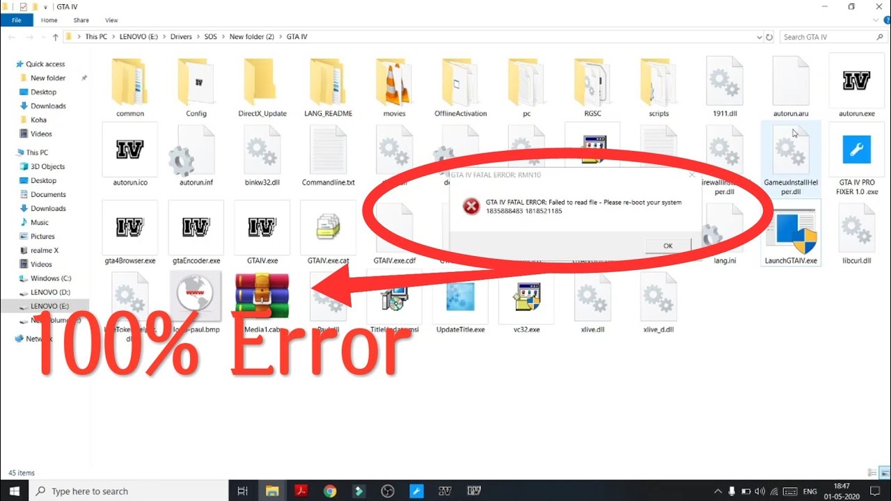Open Windows (C:) drive
The width and height of the screenshot is (891, 501).
50,278
